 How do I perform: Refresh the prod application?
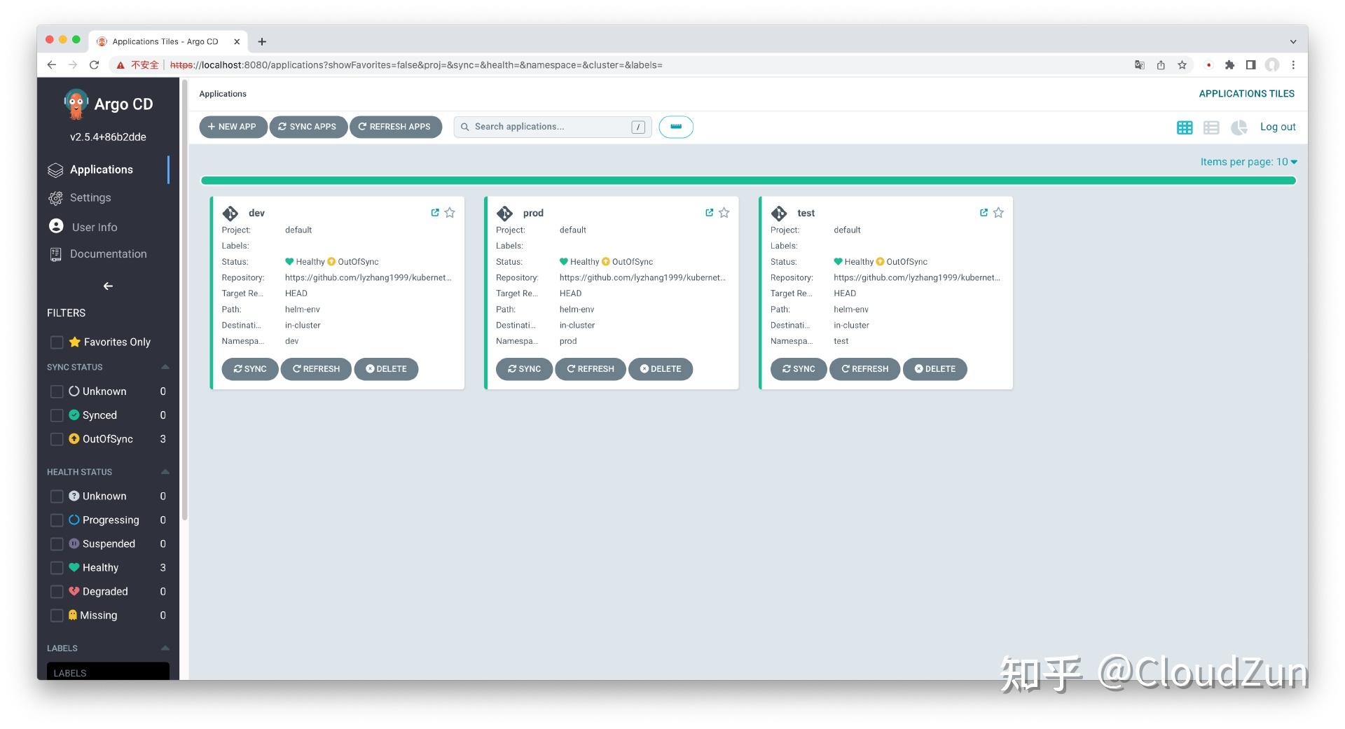(591, 369)
